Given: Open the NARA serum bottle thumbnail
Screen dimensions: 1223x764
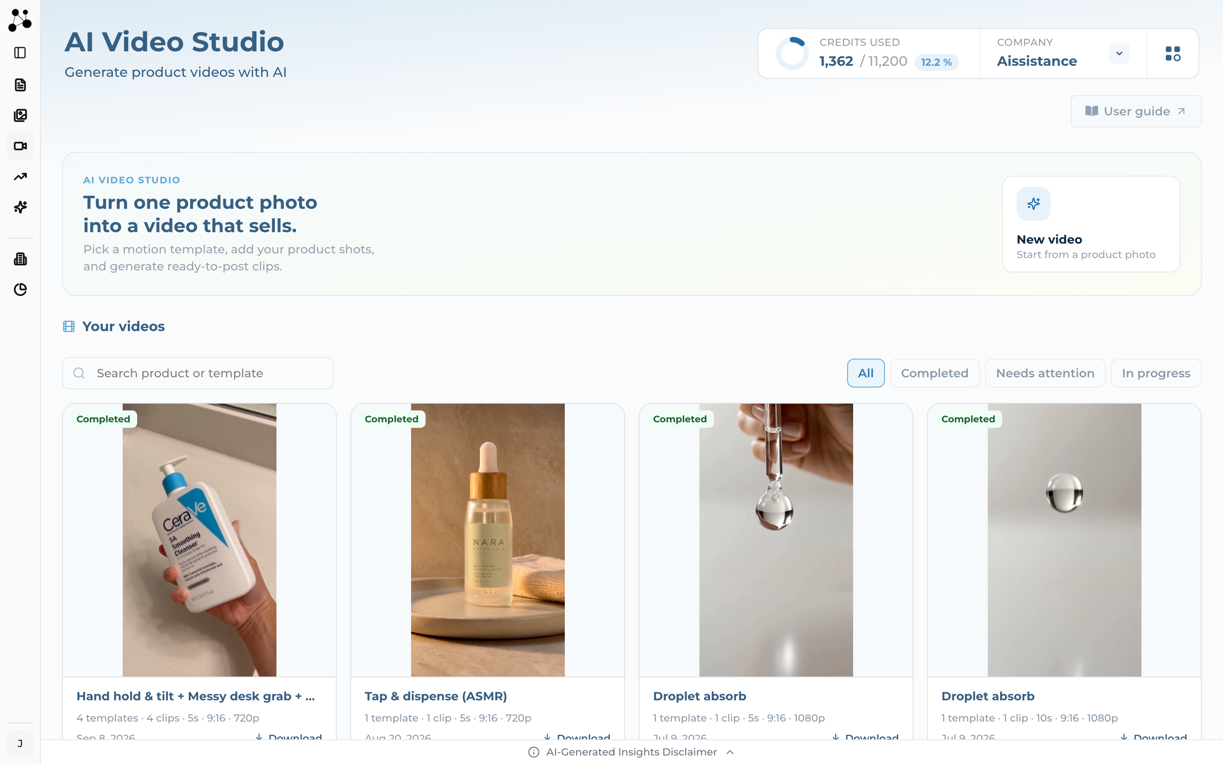Looking at the screenshot, I should click(x=488, y=539).
